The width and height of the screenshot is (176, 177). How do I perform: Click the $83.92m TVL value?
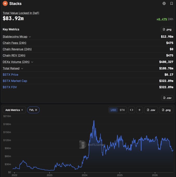click(13, 18)
